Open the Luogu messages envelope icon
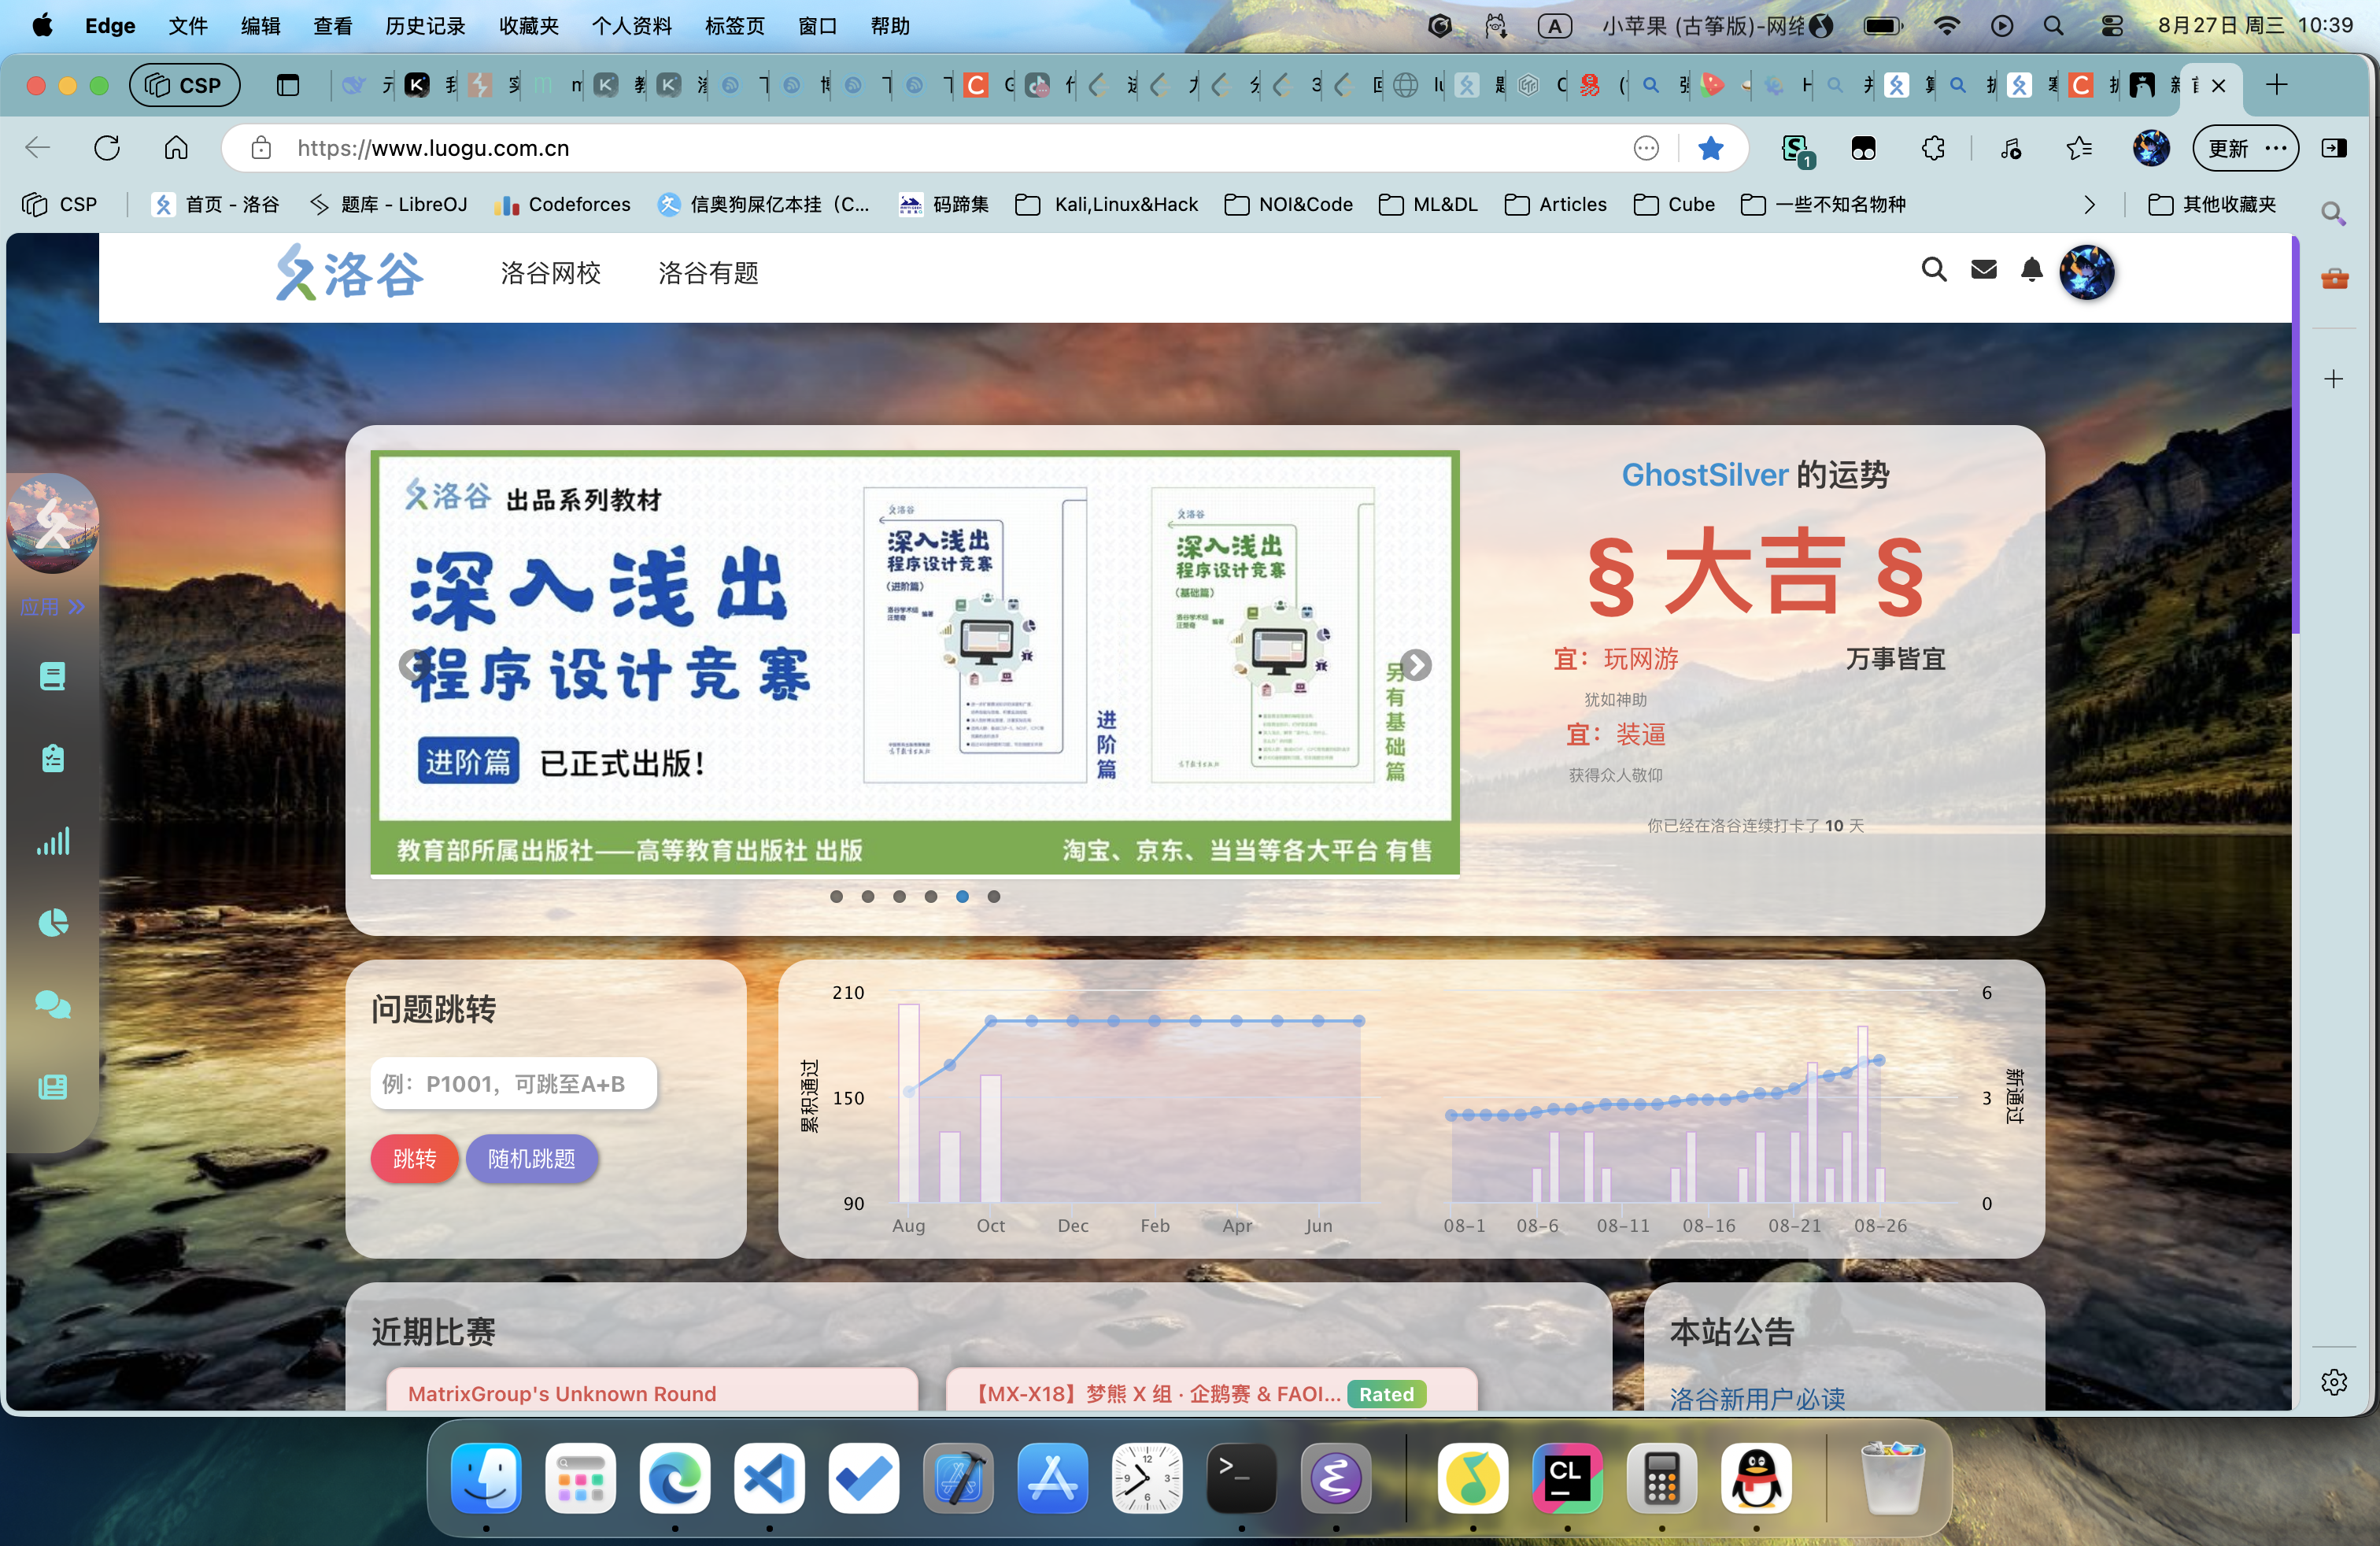 pos(1983,269)
